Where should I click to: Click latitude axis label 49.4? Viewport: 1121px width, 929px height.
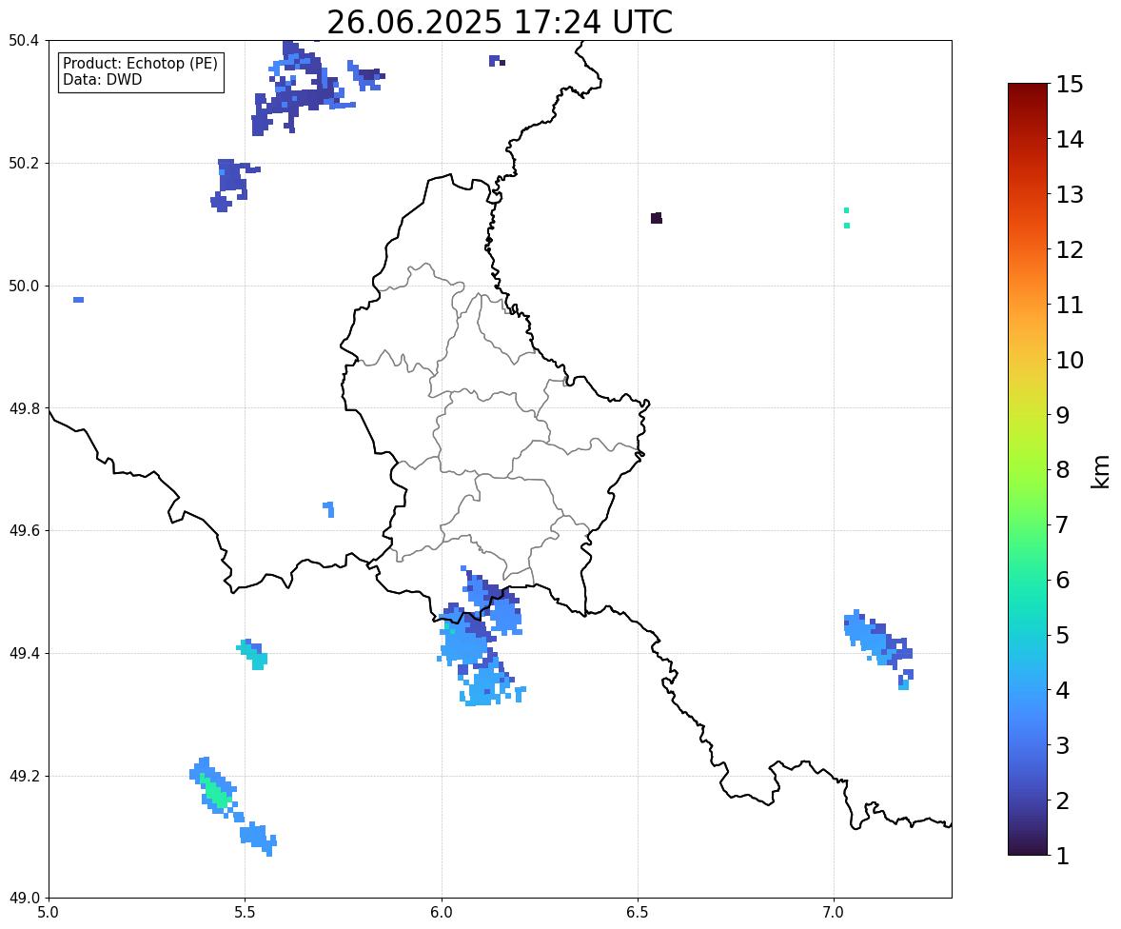click(x=24, y=654)
